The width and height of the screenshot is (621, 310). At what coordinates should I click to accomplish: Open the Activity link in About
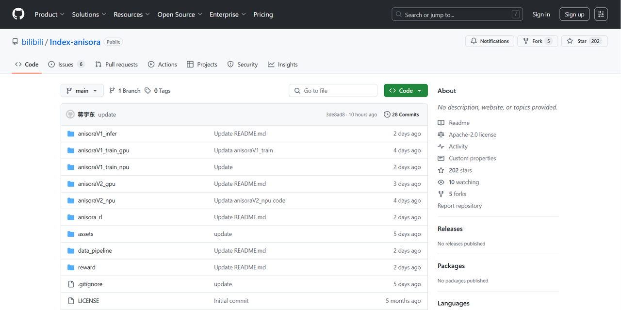pos(453,147)
